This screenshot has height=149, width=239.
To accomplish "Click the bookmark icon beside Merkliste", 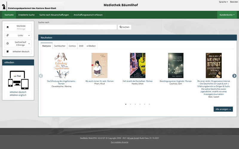I will pyautogui.click(x=8, y=27).
